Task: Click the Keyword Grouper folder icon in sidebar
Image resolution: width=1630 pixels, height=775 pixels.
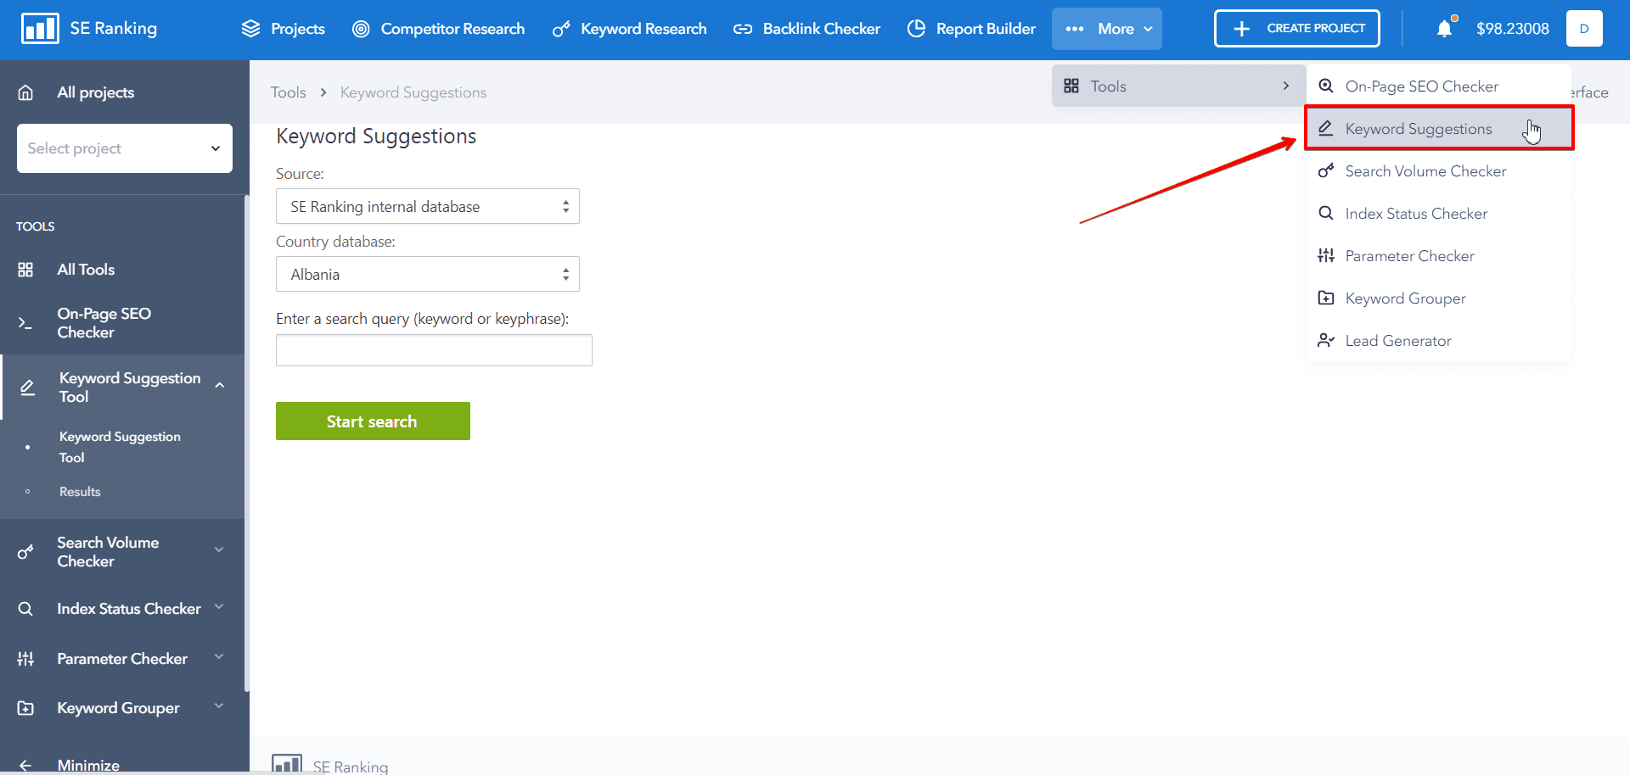Action: click(25, 708)
